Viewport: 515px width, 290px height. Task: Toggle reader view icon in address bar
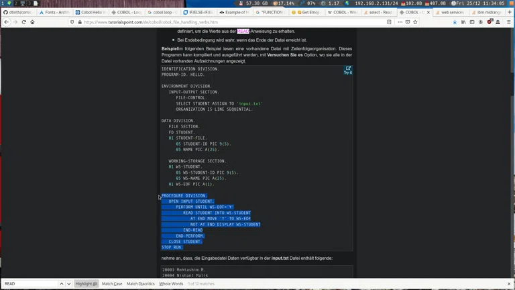point(389,22)
